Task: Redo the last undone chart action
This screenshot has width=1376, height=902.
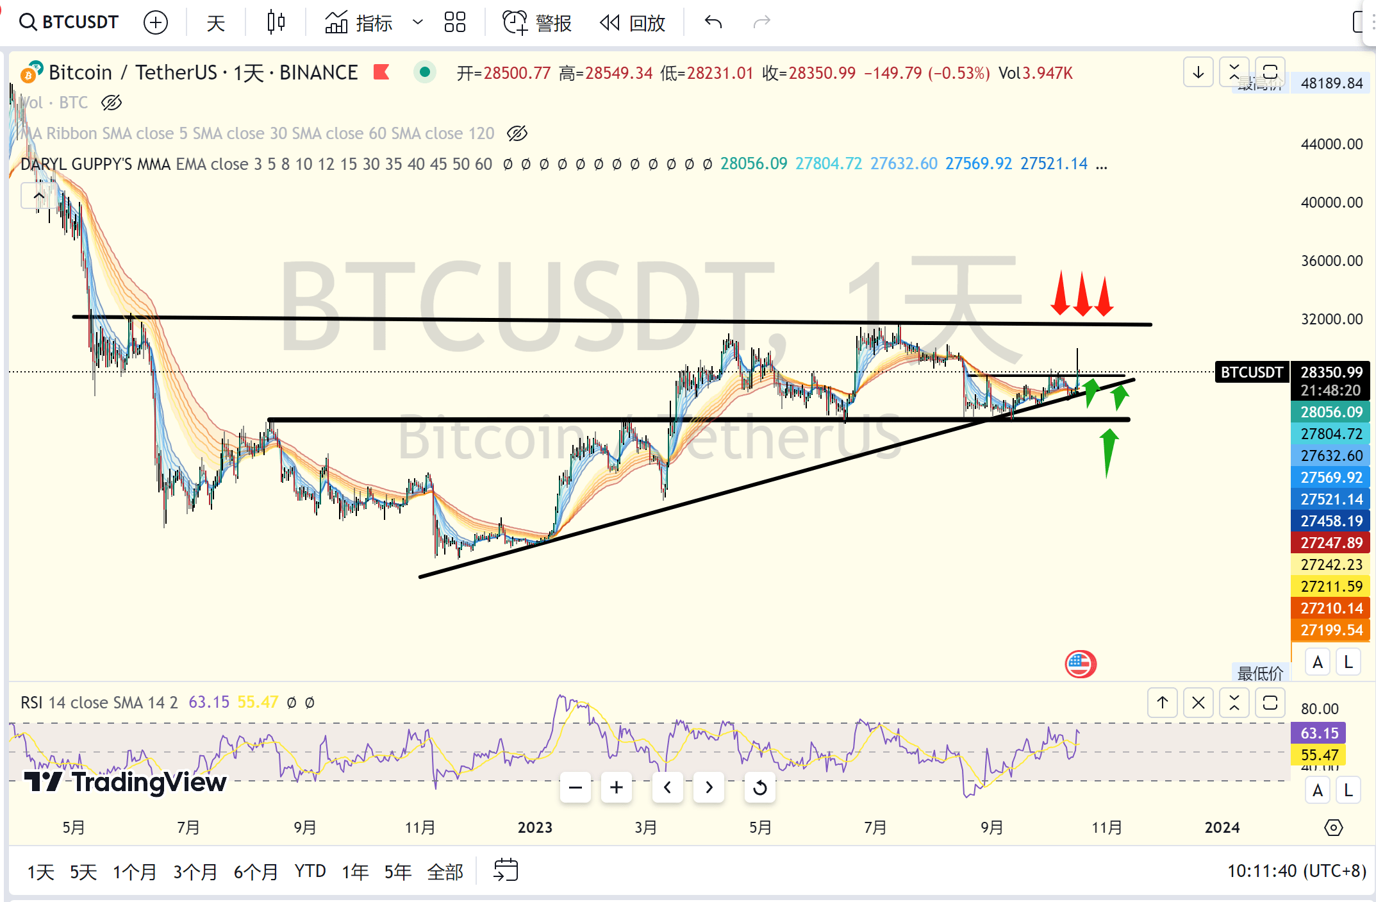Action: point(761,22)
